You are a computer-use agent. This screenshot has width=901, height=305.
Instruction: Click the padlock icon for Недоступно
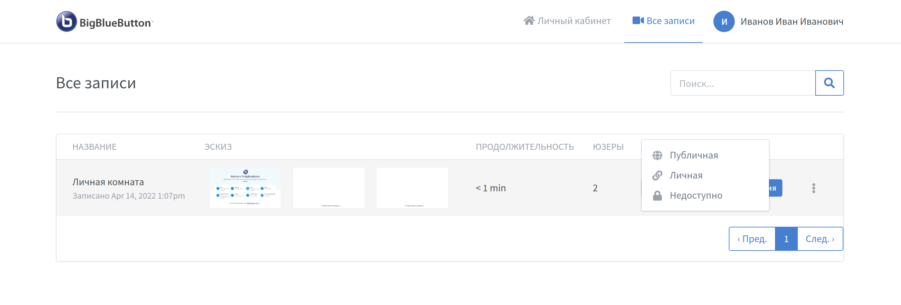657,195
